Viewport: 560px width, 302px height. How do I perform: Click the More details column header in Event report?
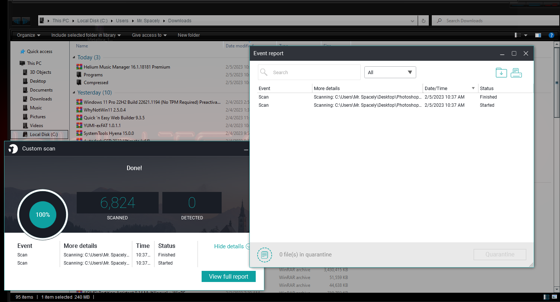click(x=367, y=88)
